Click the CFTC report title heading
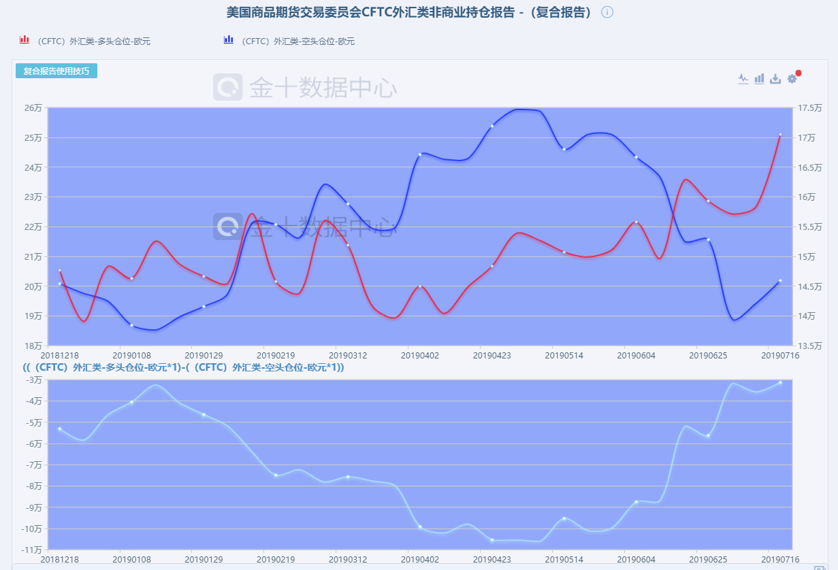This screenshot has width=838, height=570. (x=410, y=12)
